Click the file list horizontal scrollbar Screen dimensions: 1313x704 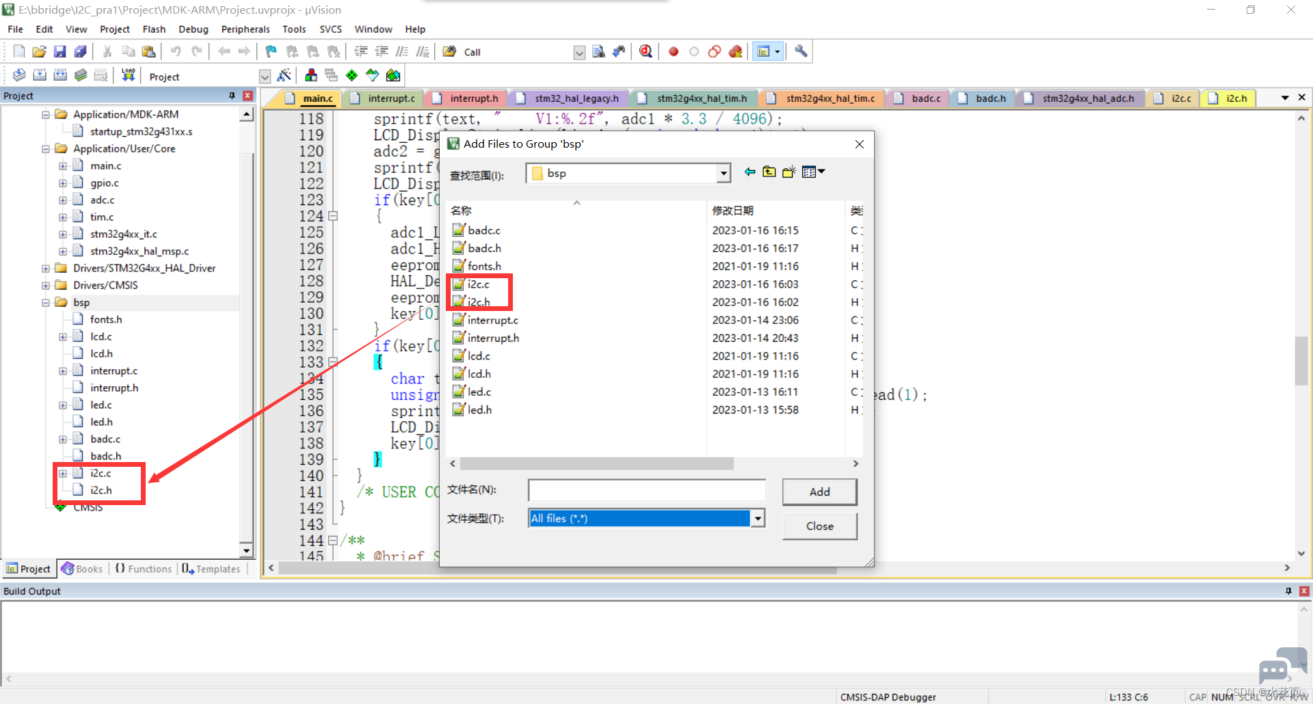coord(596,464)
